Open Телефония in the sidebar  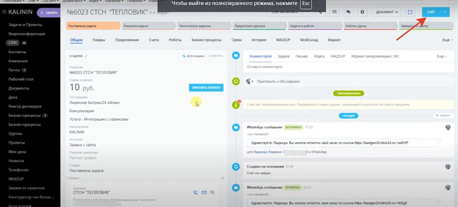coord(18,170)
